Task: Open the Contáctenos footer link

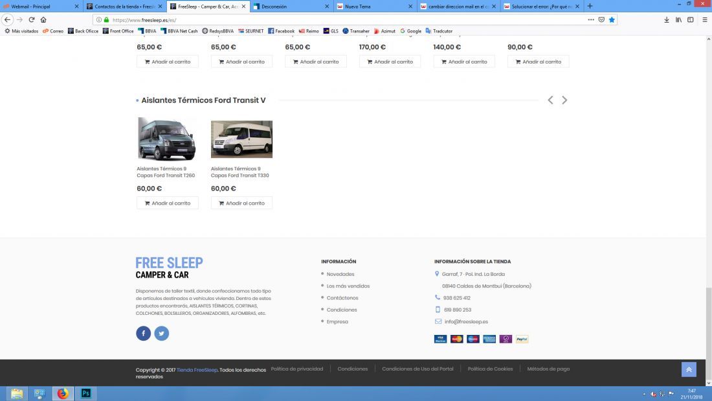Action: [x=342, y=298]
